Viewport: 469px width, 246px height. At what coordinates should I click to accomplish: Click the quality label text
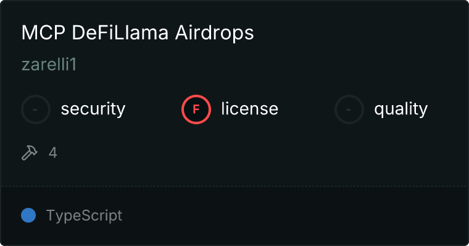401,109
